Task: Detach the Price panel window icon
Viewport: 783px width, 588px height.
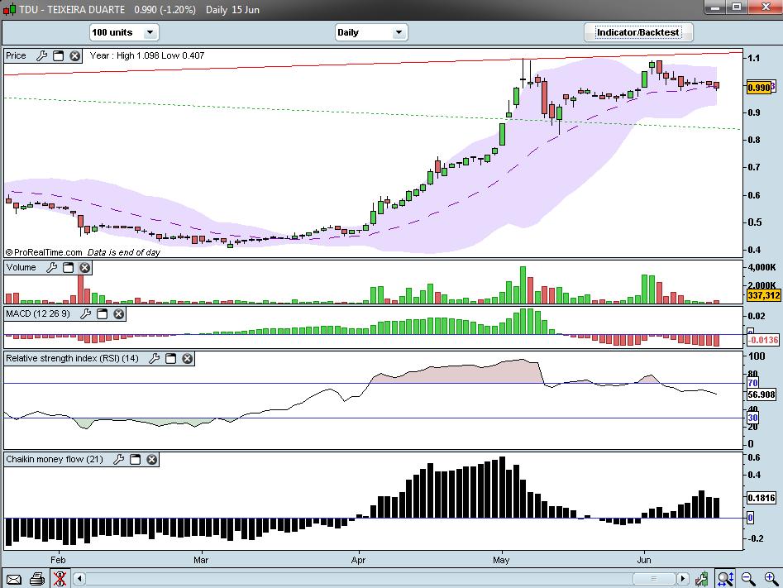Action: pos(59,56)
